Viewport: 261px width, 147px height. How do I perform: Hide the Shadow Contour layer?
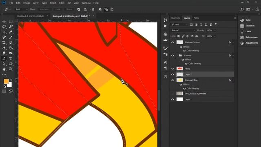173,42
